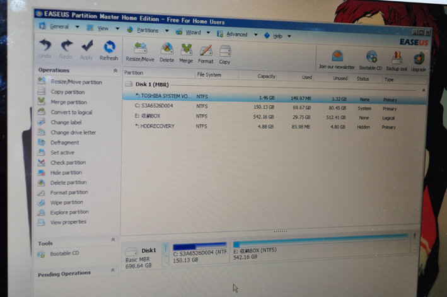This screenshot has width=447, height=297.
Task: Open the Partitions menu
Action: click(x=148, y=30)
